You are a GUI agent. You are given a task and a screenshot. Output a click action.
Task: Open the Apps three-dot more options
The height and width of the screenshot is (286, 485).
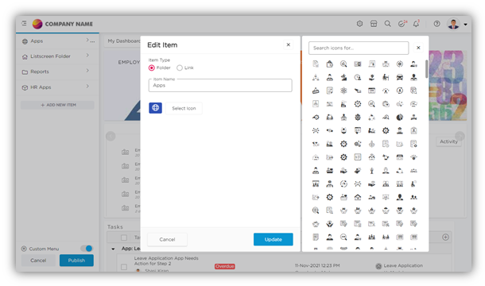click(x=92, y=41)
